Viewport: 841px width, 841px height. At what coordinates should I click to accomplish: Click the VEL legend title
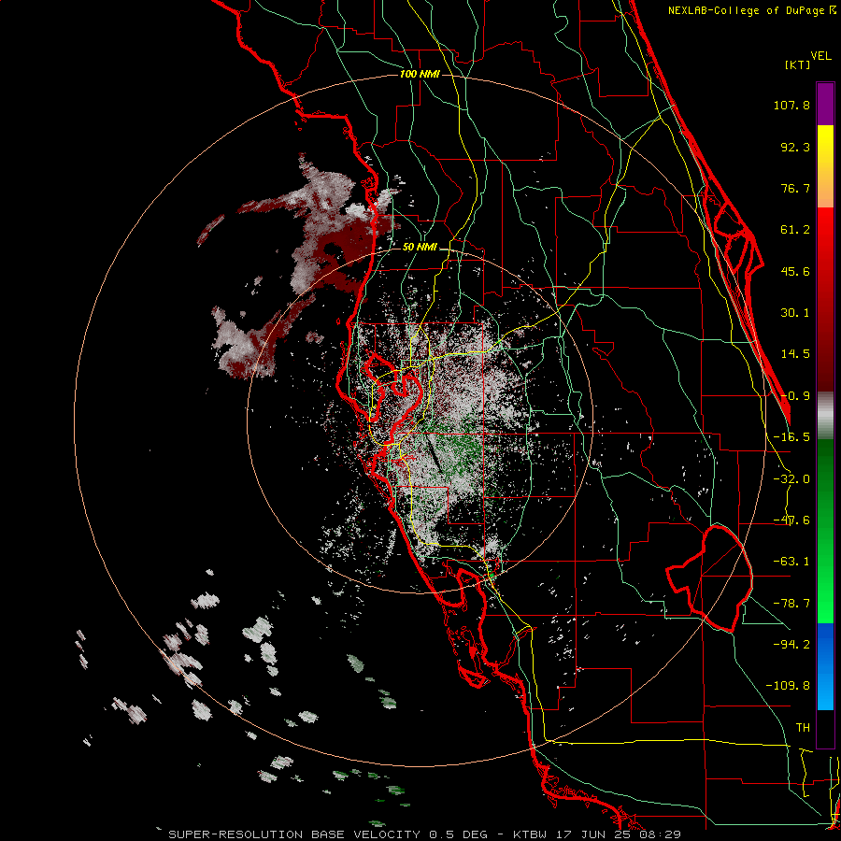coord(821,56)
